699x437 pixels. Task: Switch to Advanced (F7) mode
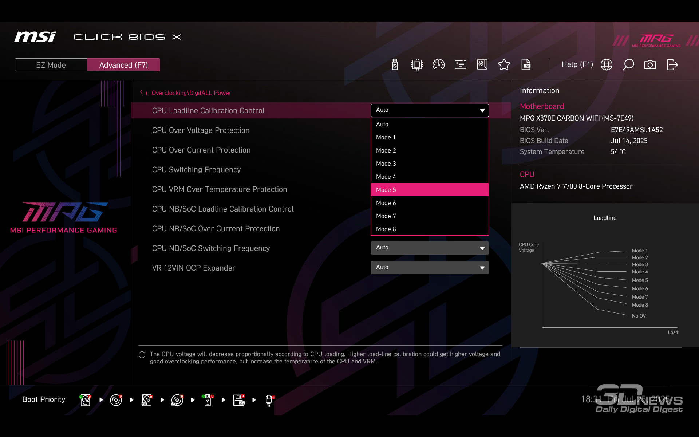pos(124,65)
